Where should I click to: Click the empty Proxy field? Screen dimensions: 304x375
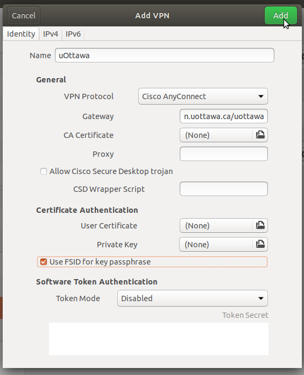[224, 154]
